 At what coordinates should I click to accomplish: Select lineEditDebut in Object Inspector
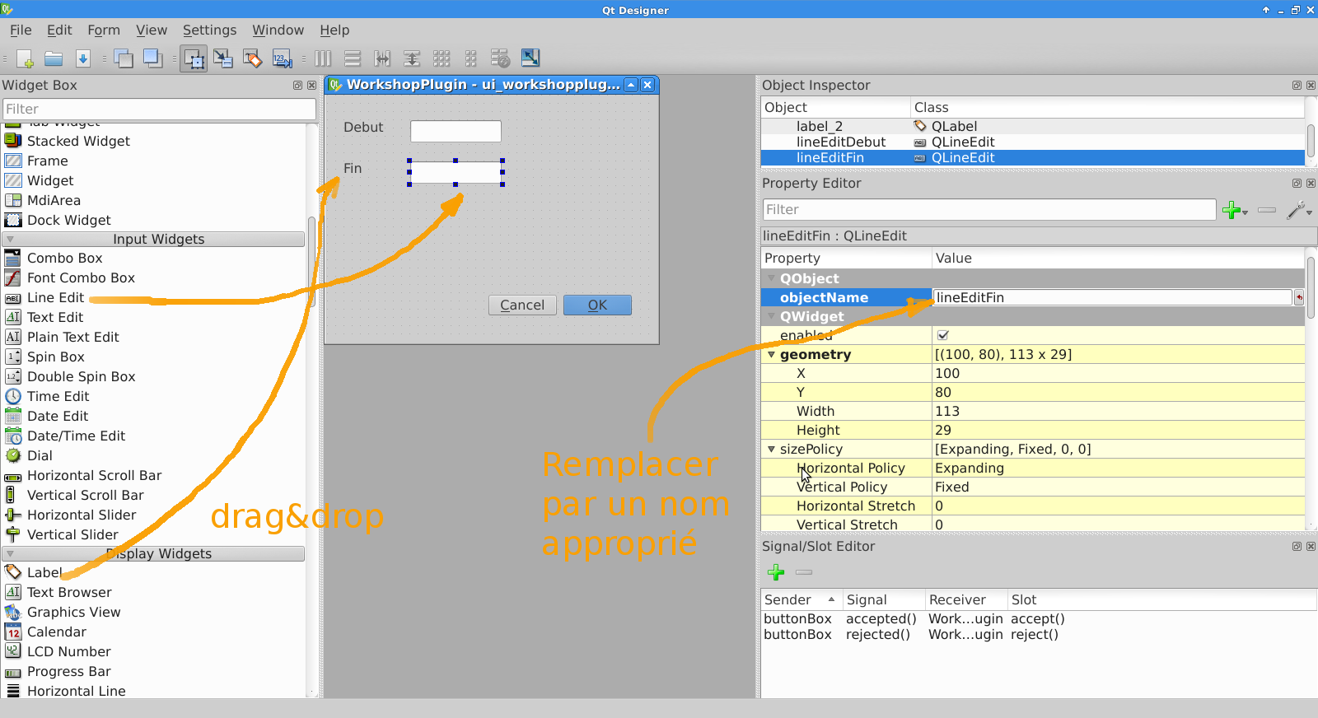(x=1033, y=142)
